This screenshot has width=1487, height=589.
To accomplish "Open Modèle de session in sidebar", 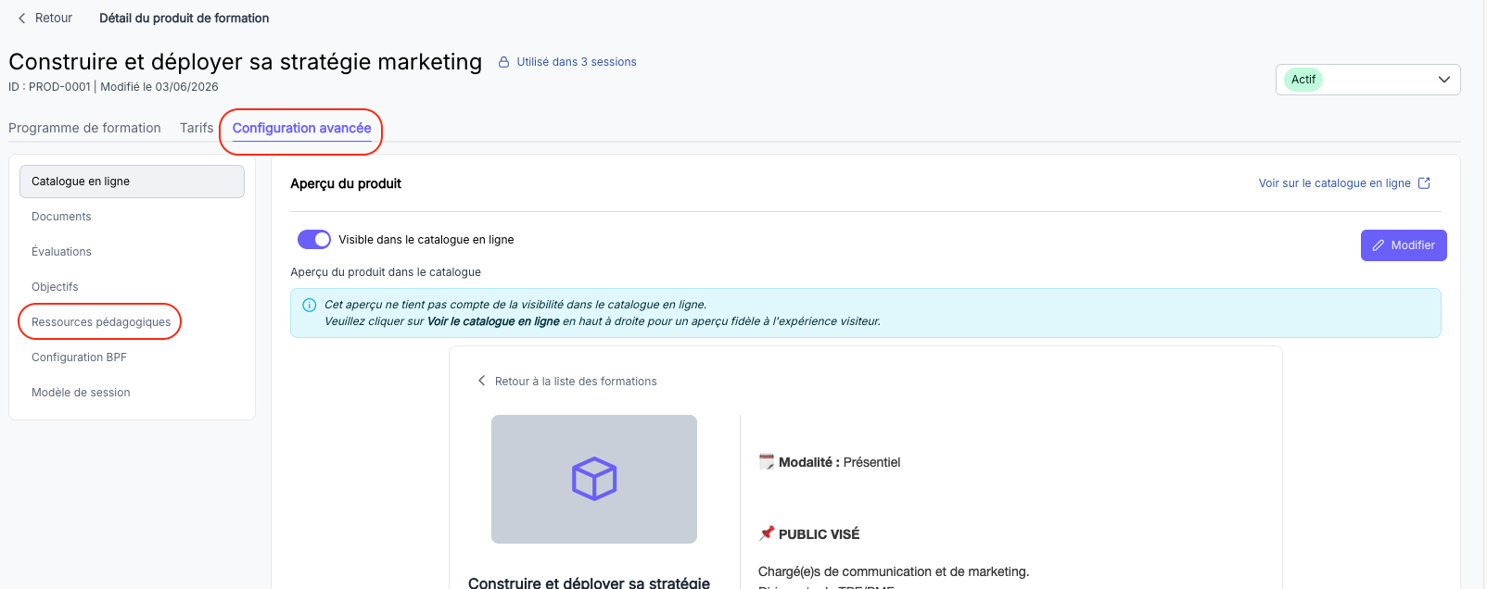I will [132, 393].
